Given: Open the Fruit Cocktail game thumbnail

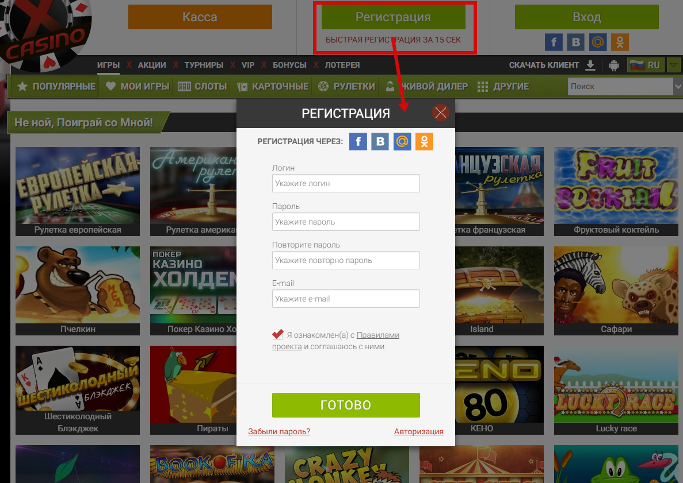Looking at the screenshot, I should [x=616, y=191].
